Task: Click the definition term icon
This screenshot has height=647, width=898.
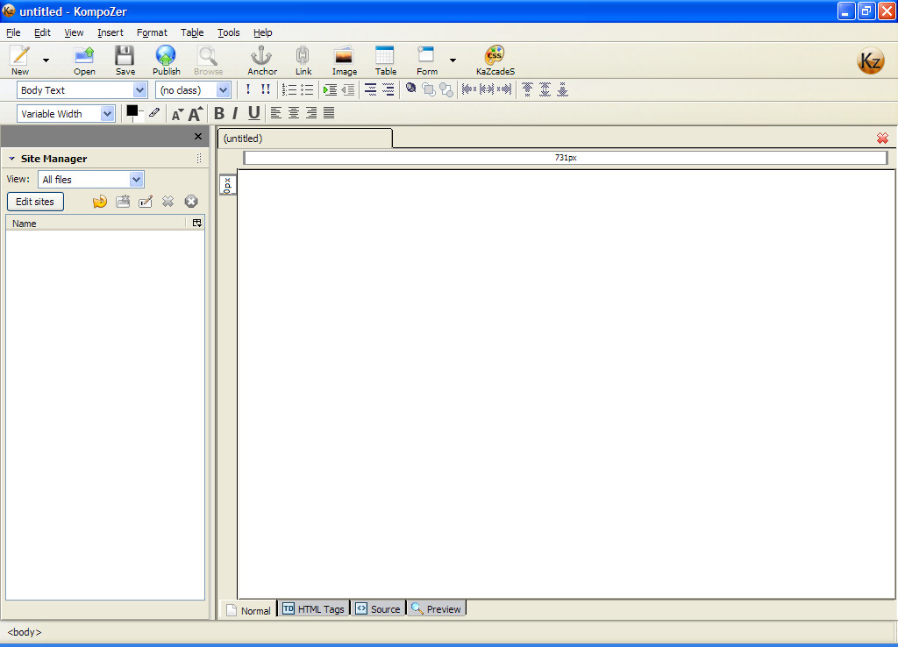Action: [x=371, y=89]
